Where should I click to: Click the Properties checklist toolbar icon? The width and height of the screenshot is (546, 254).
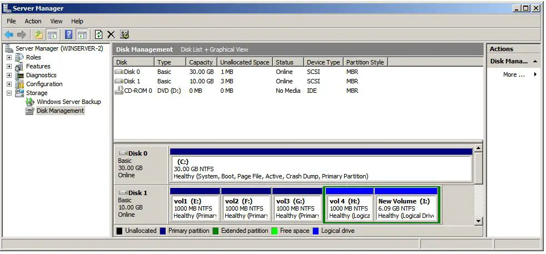tap(125, 34)
